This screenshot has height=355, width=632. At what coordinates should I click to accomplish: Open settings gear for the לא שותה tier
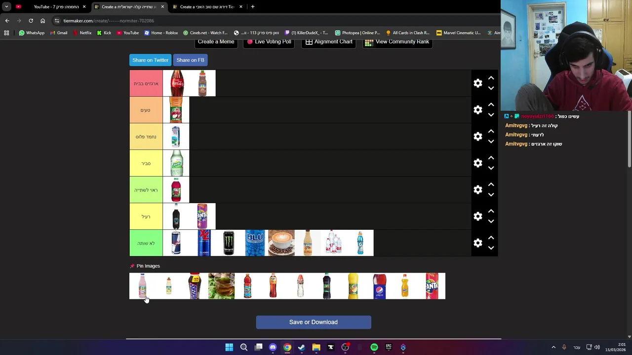477,243
